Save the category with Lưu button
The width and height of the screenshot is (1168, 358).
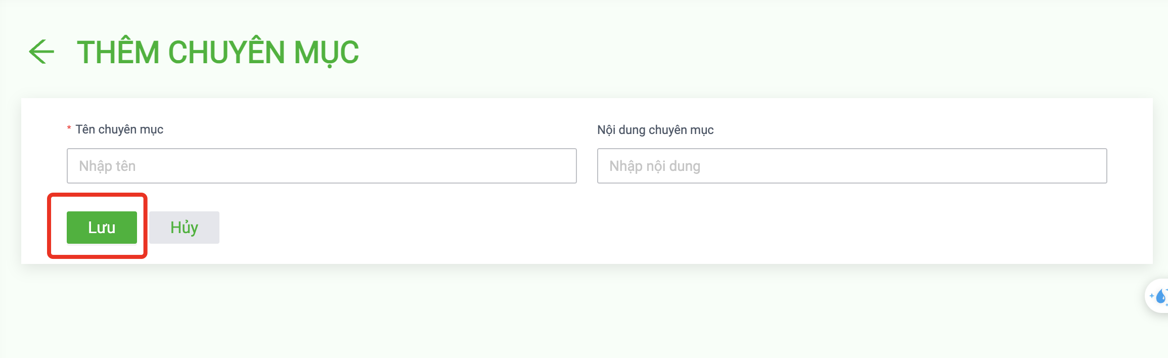102,228
